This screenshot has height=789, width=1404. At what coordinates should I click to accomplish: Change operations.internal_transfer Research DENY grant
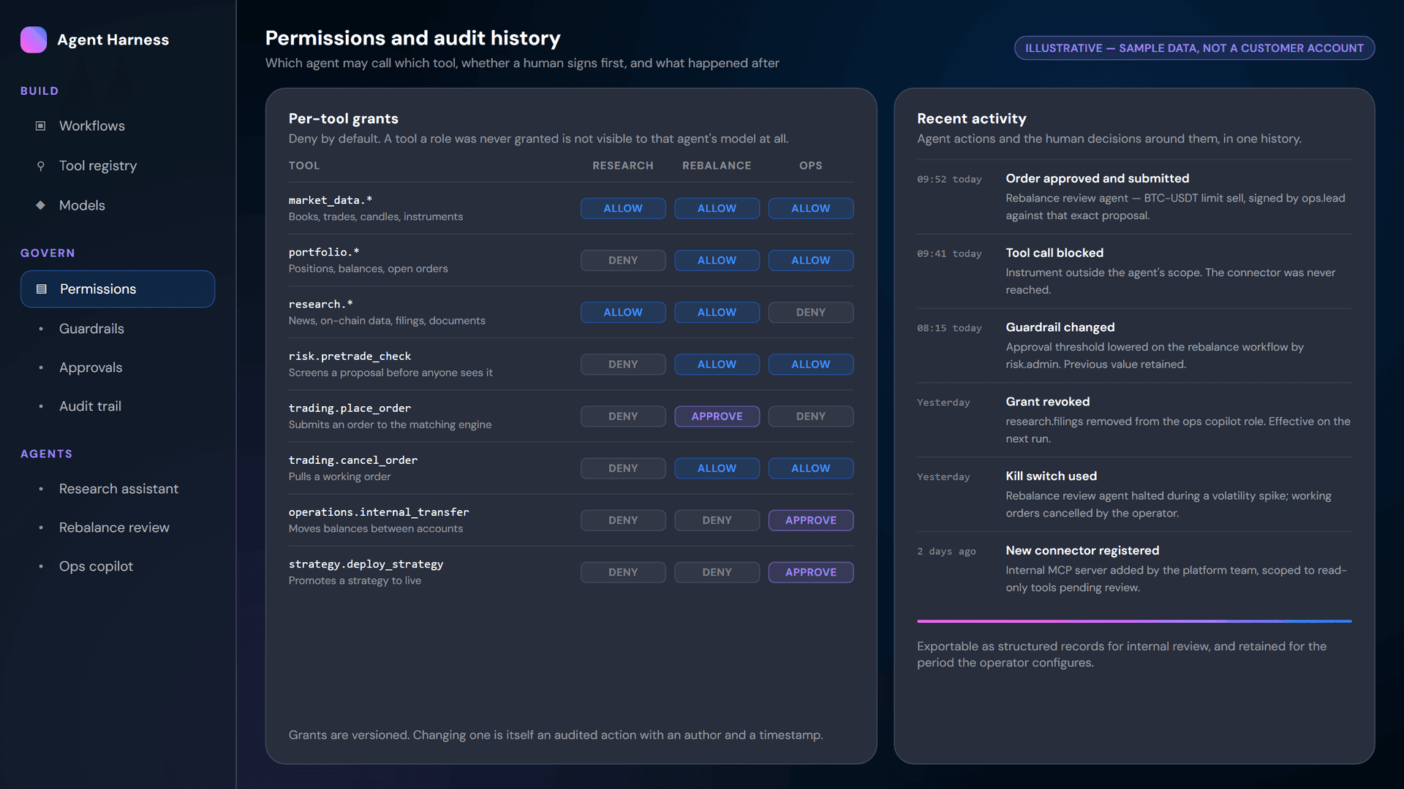coord(623,520)
